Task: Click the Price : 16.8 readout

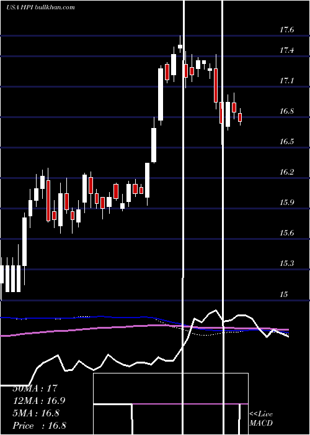Action: (x=39, y=426)
